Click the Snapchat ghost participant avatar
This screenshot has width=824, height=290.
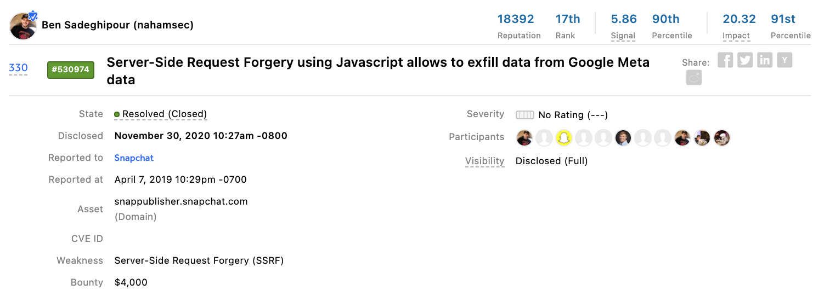pyautogui.click(x=564, y=137)
